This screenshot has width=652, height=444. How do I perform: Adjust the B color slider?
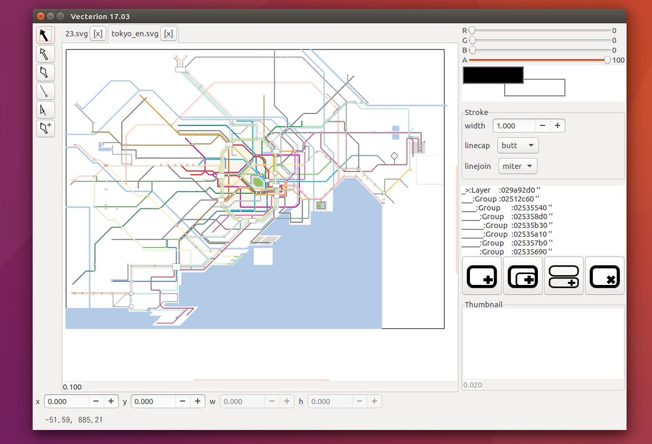541,50
